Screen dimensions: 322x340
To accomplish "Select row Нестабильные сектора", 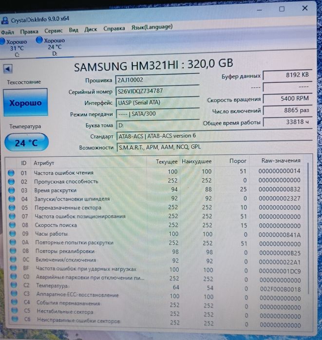I will [156, 313].
